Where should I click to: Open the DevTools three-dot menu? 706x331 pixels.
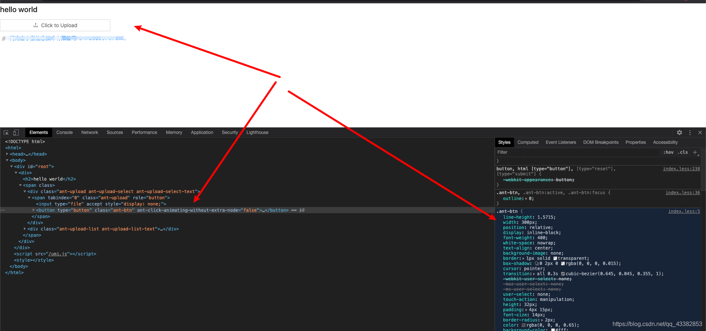point(690,132)
